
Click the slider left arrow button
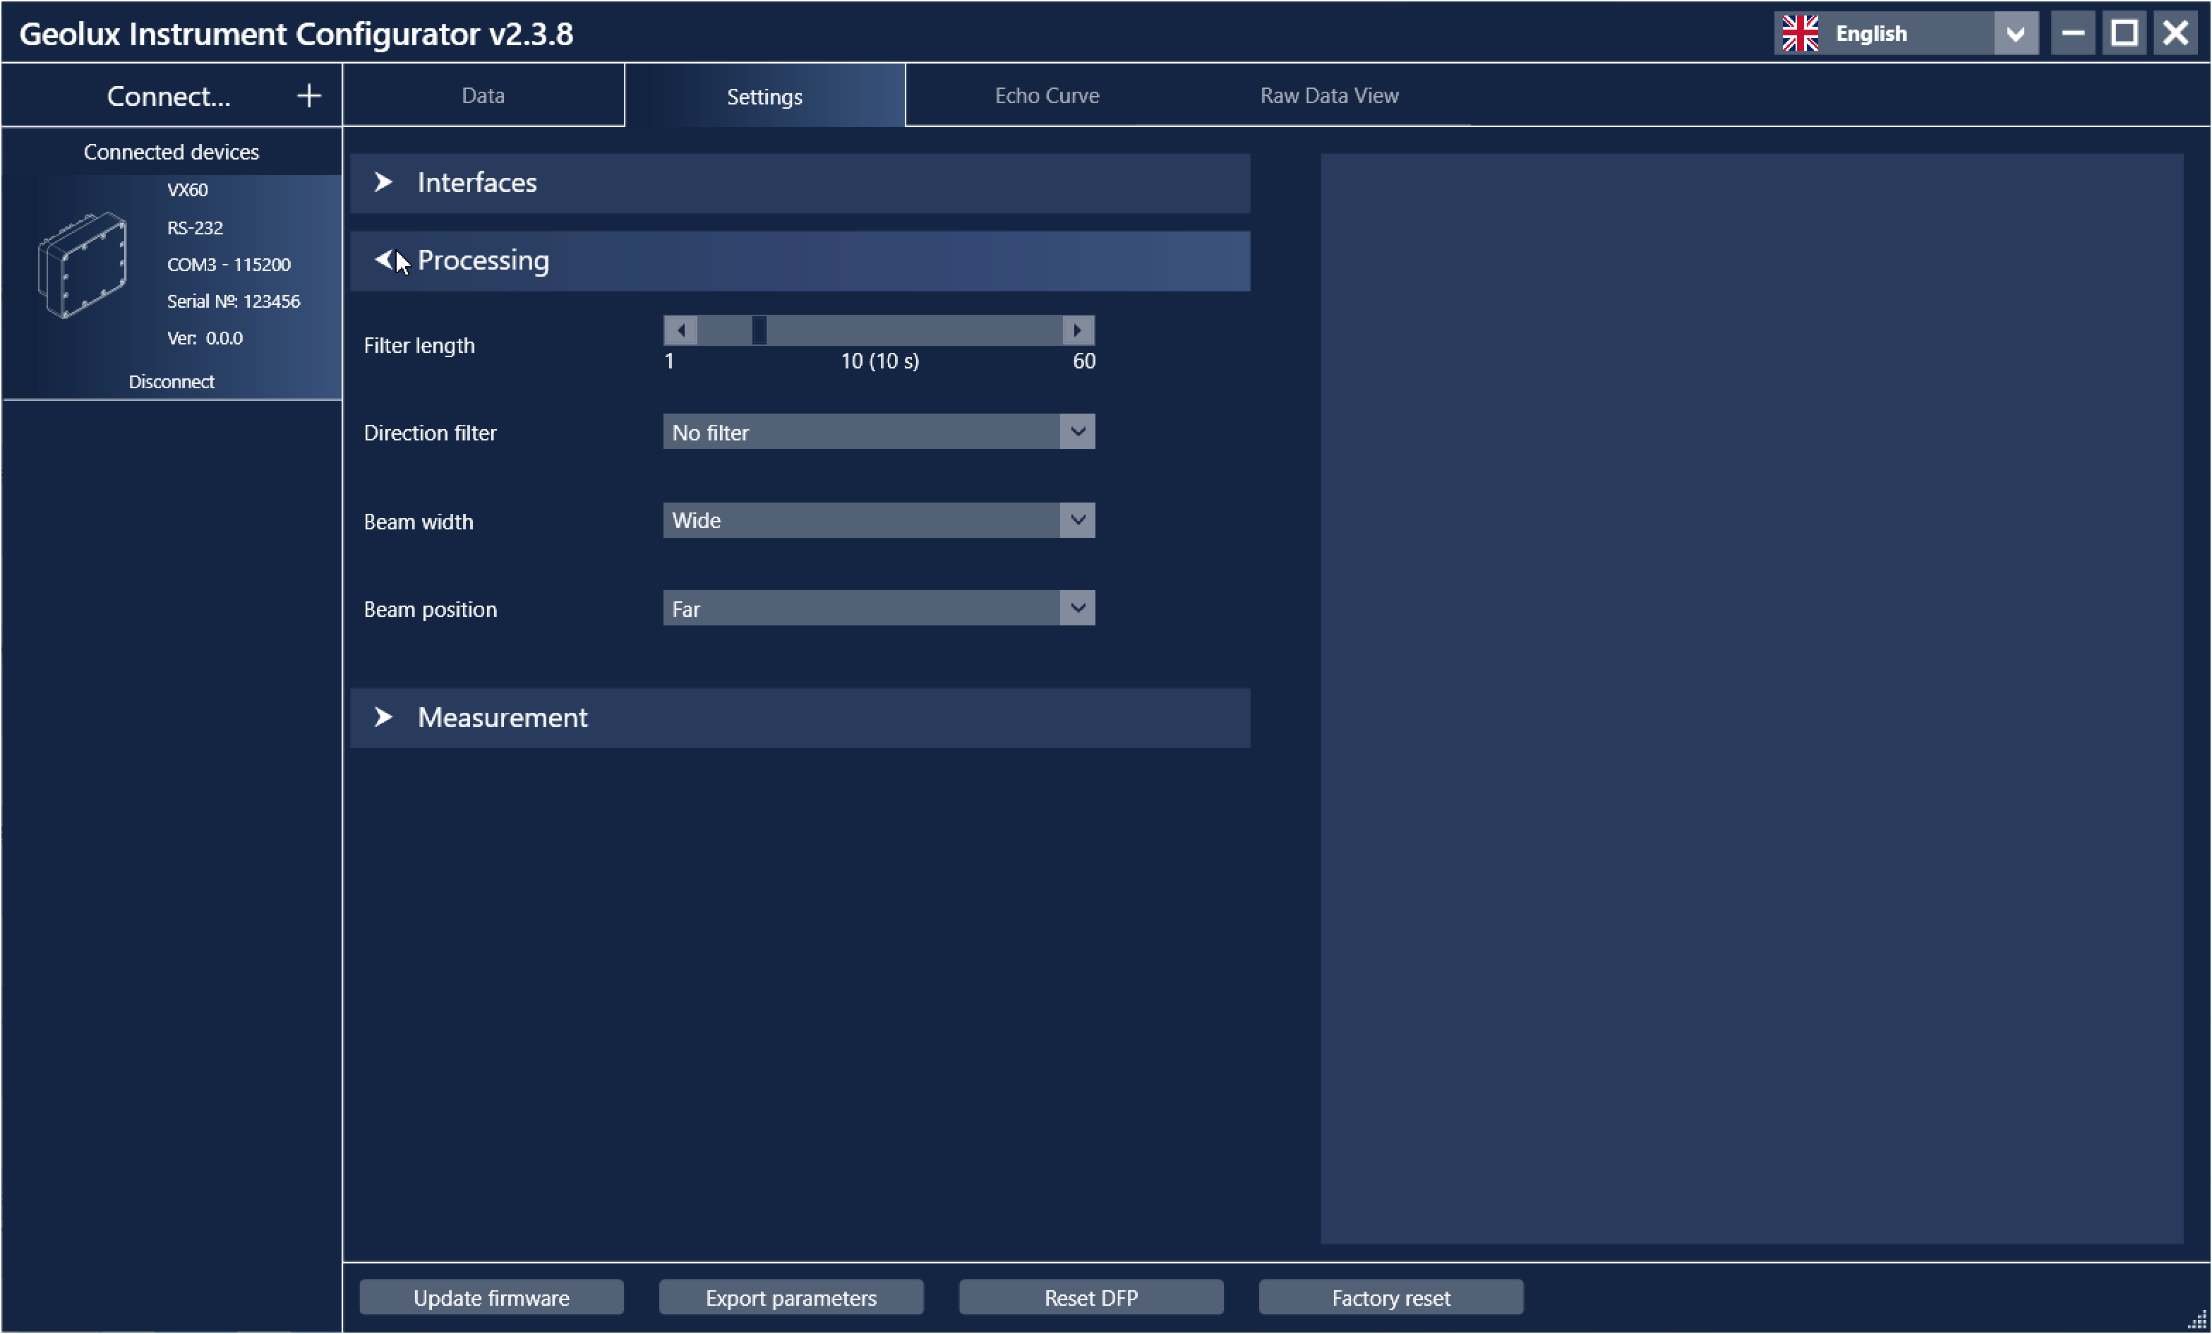point(680,330)
